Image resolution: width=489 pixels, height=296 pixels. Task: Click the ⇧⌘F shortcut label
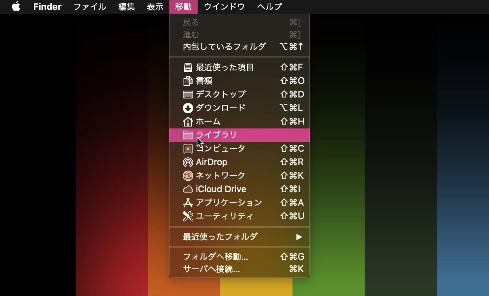pos(291,67)
